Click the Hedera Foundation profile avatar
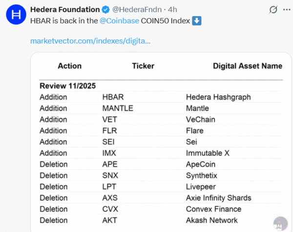 [x=16, y=15]
